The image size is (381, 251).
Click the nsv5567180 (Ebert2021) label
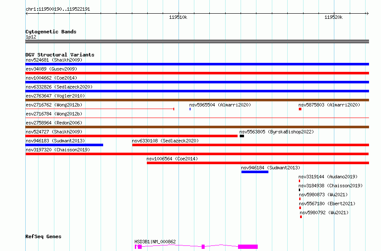click(x=327, y=204)
